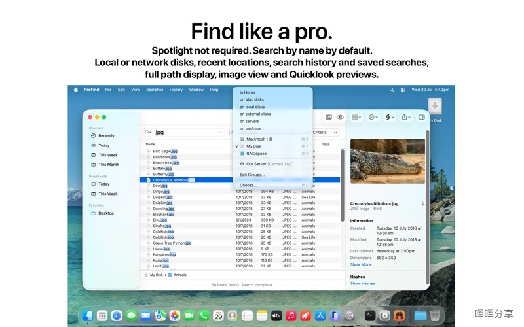Open the Window menu in menu bar
Image resolution: width=524 pixels, height=327 pixels.
[x=196, y=90]
